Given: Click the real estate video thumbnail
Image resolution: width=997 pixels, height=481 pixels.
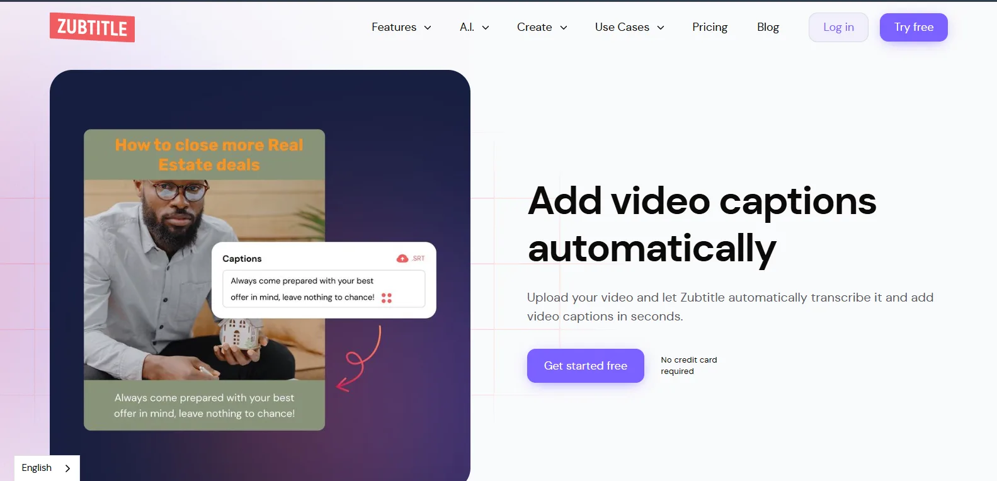Looking at the screenshot, I should pyautogui.click(x=205, y=280).
